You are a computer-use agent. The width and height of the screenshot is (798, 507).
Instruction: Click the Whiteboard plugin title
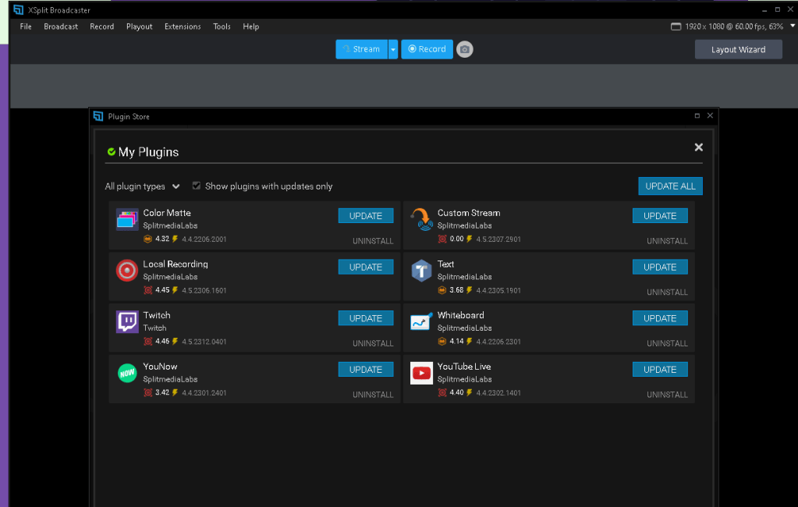460,315
